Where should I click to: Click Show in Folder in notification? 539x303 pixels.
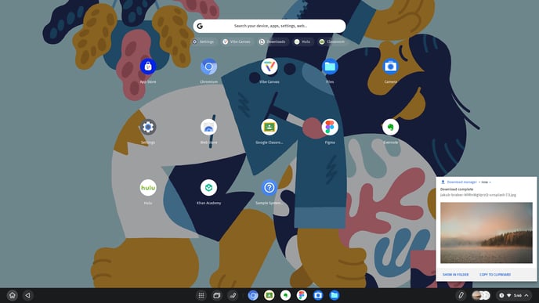coord(455,275)
